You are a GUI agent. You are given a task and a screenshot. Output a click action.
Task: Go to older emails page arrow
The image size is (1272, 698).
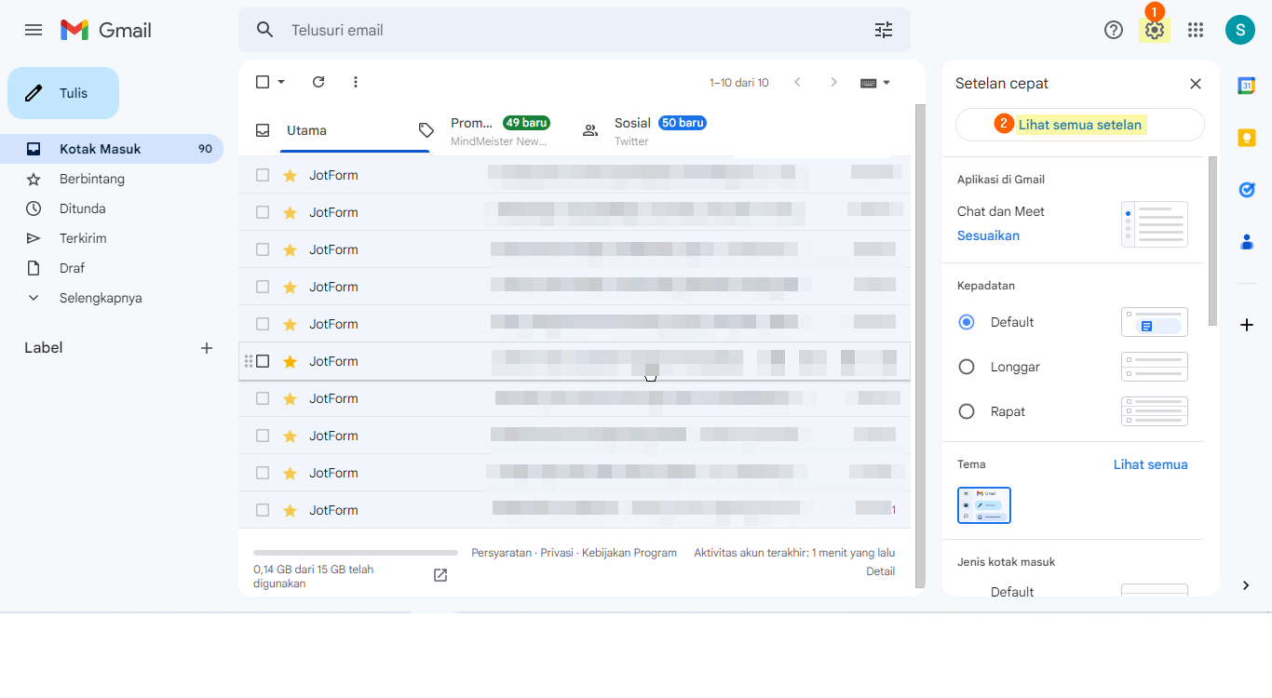(x=834, y=82)
